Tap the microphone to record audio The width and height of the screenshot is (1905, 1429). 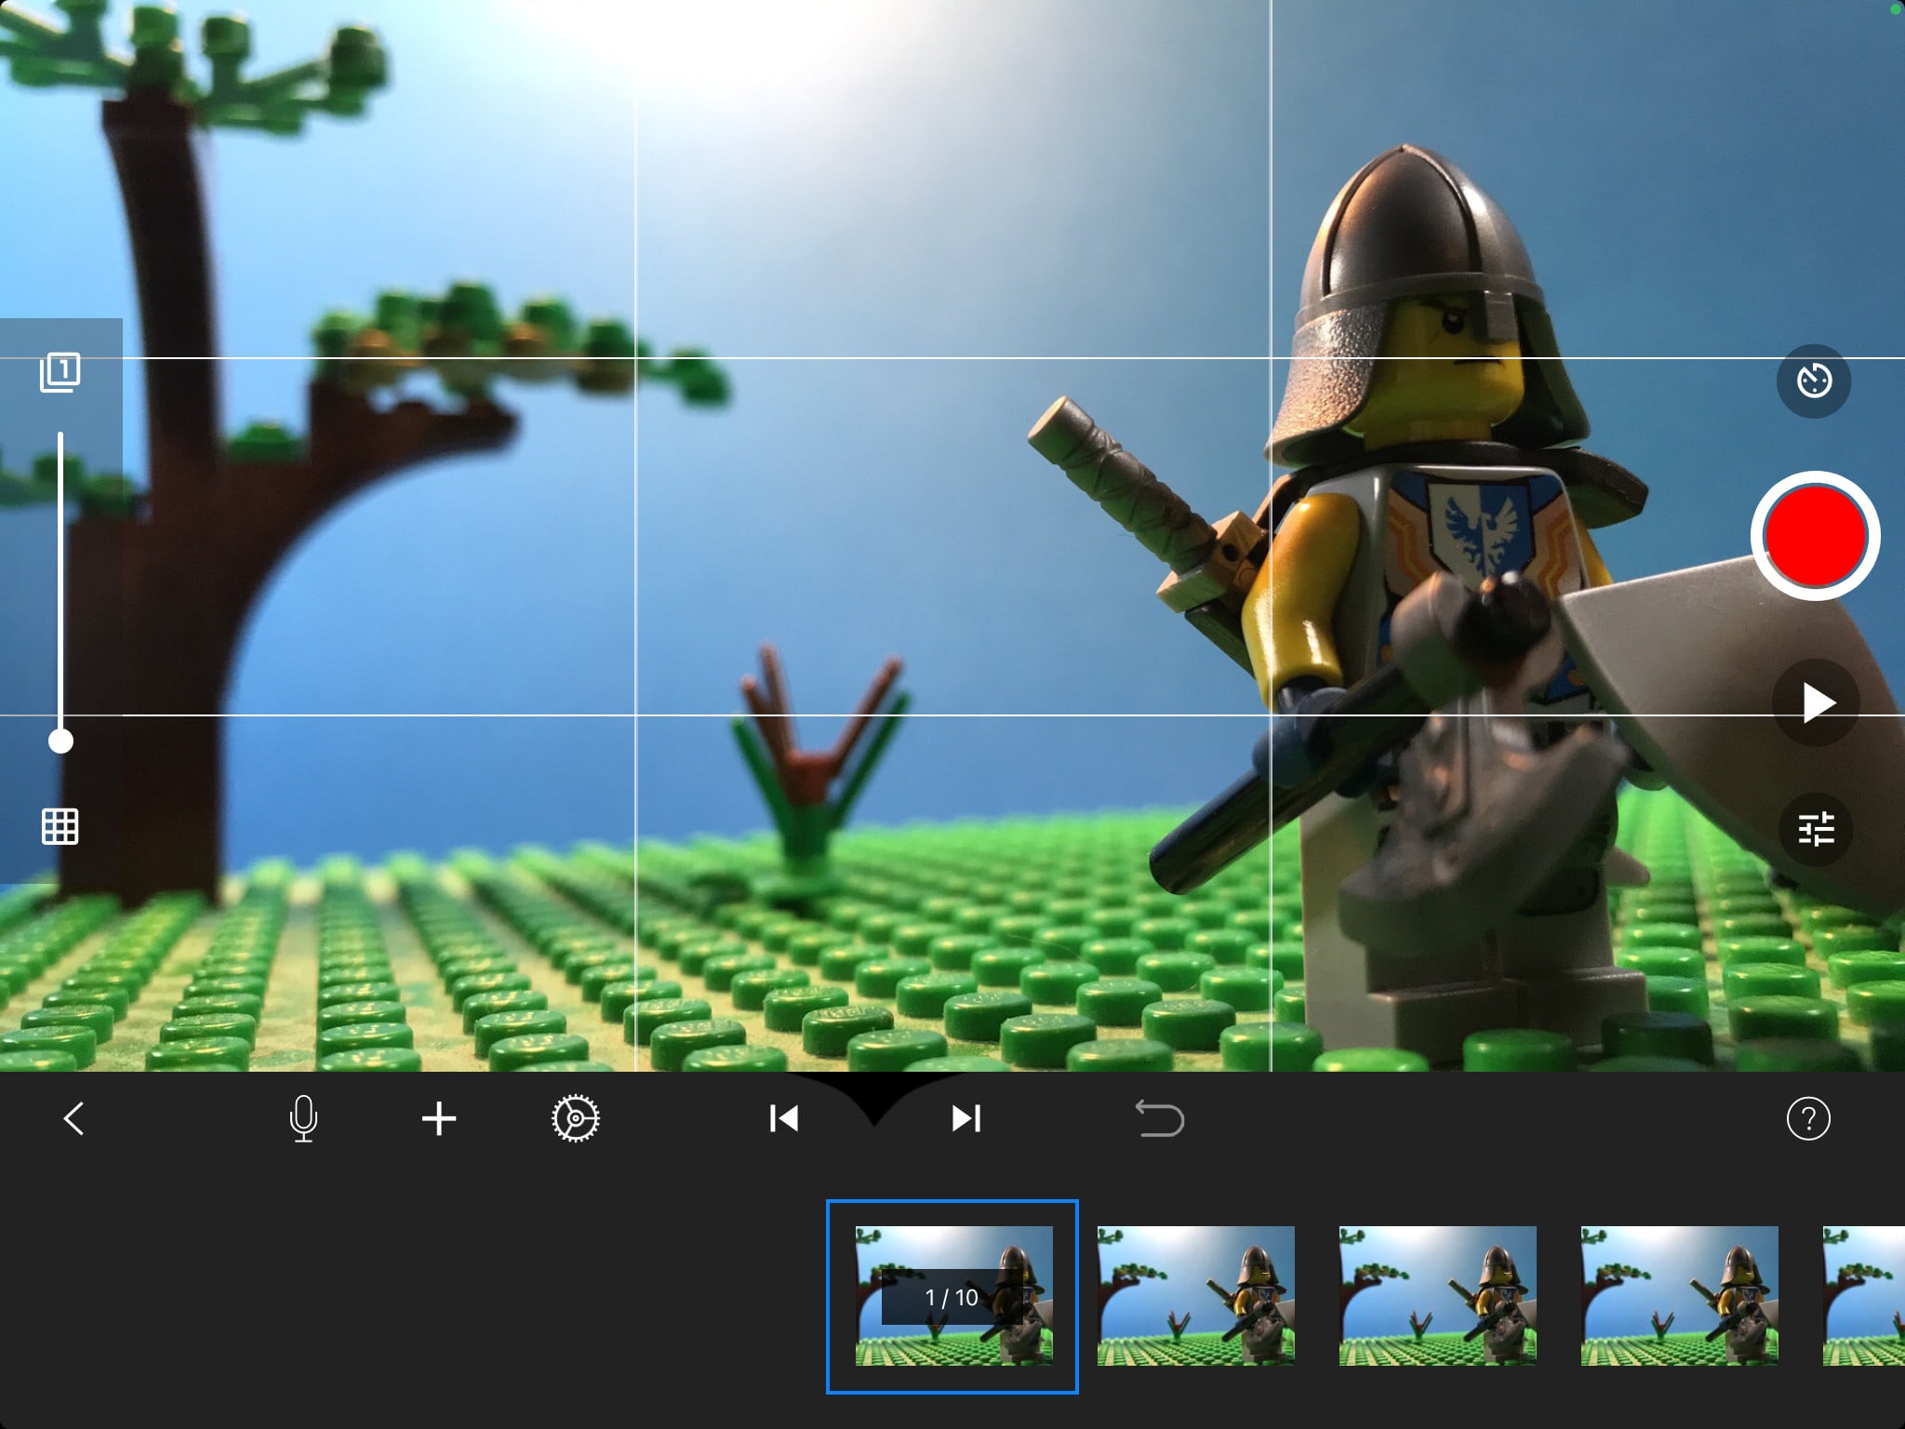[303, 1118]
